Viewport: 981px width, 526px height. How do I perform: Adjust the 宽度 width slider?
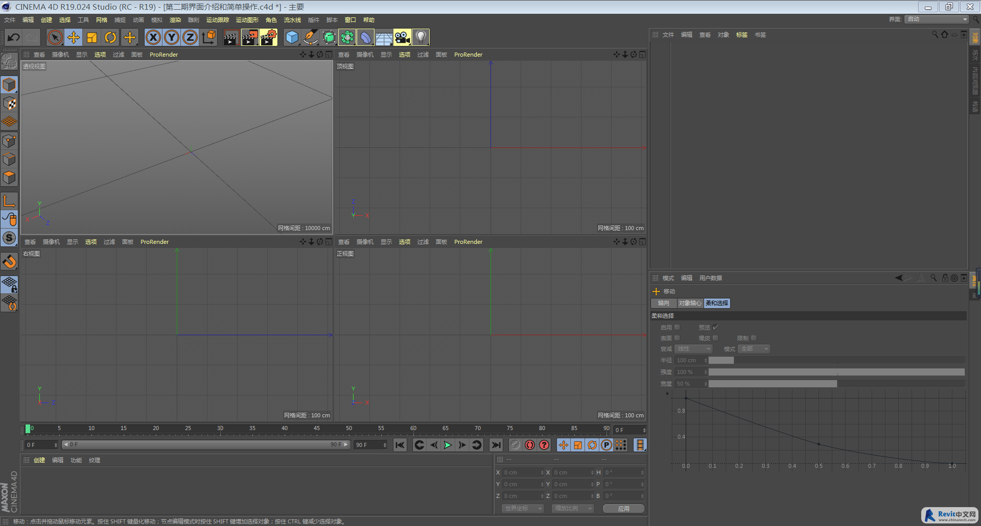[836, 384]
